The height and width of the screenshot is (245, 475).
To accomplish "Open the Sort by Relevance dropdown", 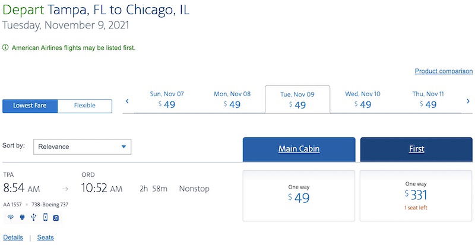I will (x=82, y=147).
